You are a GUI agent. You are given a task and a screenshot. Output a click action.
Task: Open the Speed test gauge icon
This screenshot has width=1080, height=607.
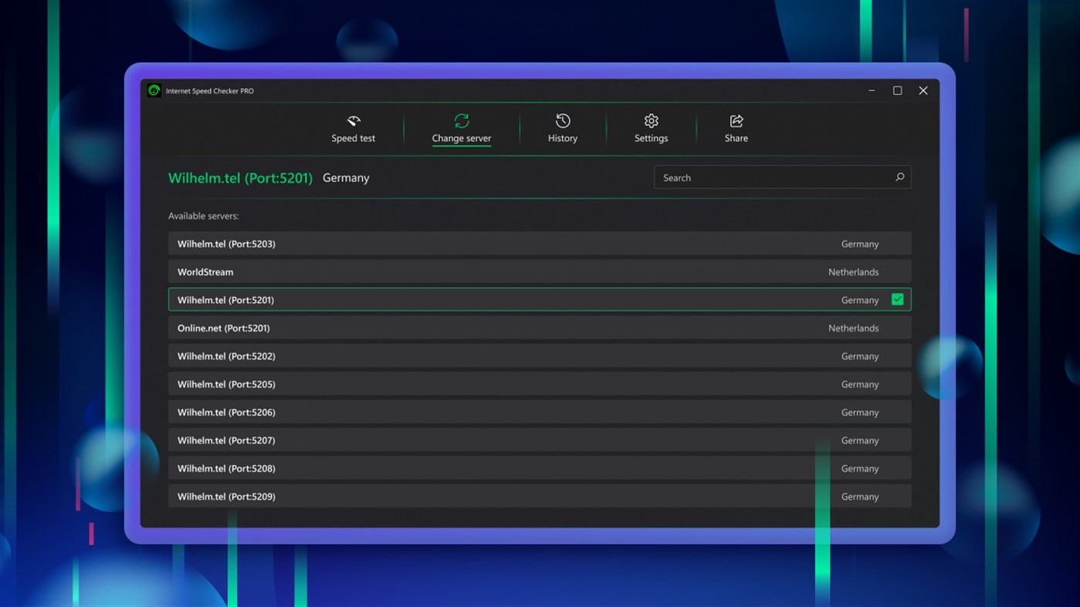coord(354,121)
